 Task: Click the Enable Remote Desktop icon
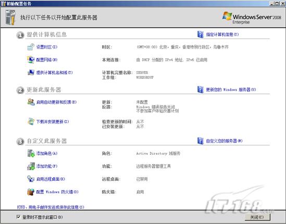[31, 179]
